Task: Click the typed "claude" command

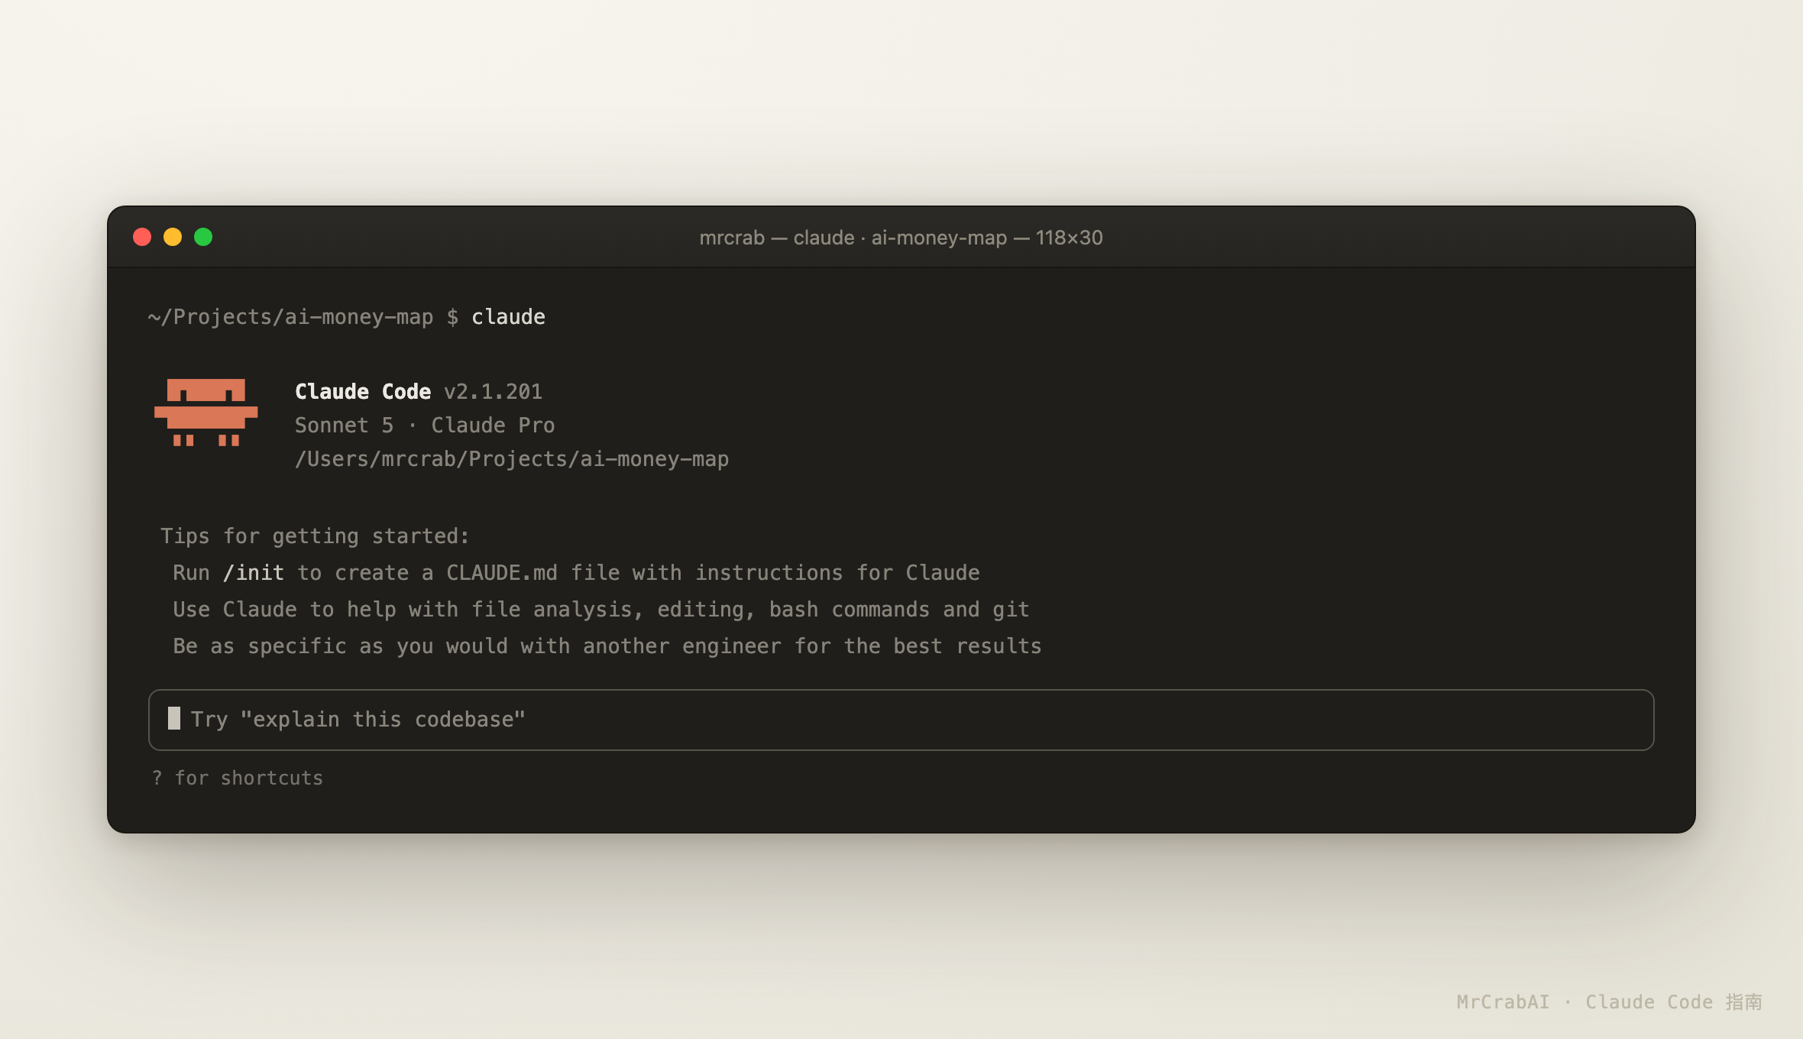Action: coord(508,317)
